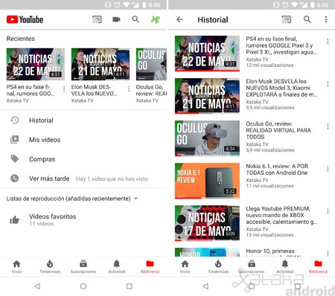
Task: Open Cast icon on Historial screen
Action: [287, 19]
